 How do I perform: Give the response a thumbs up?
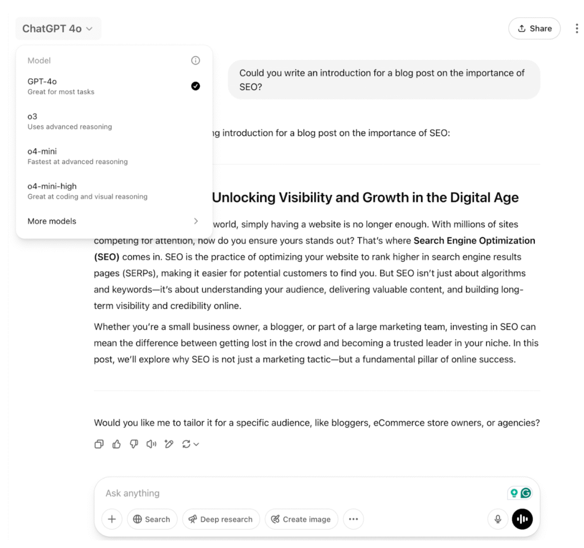click(x=116, y=444)
